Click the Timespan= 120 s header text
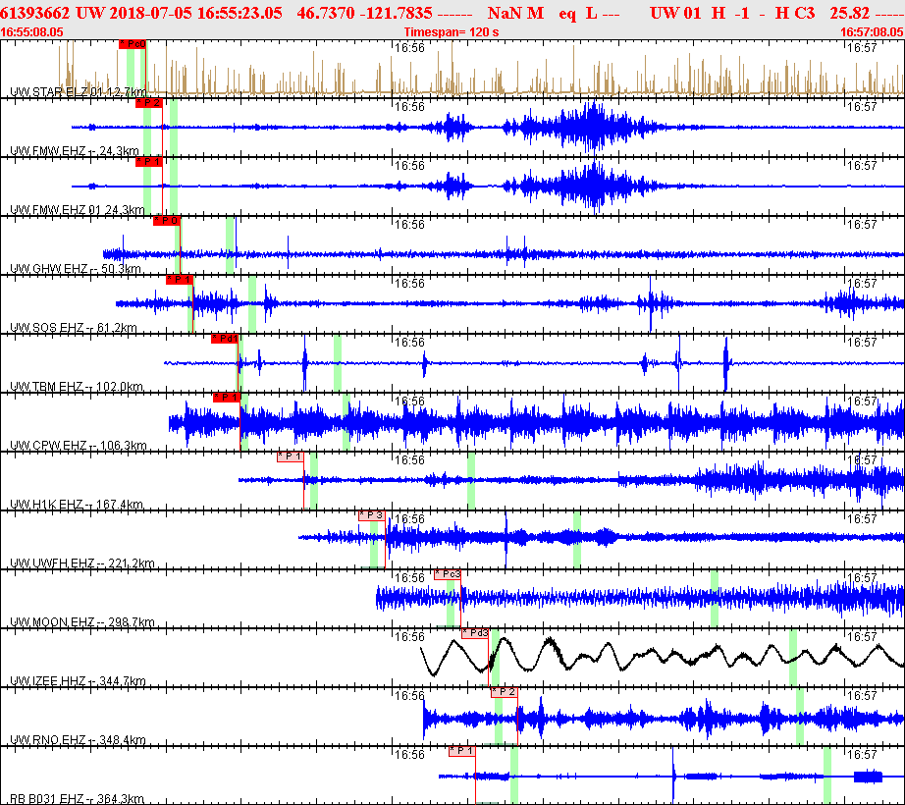 coord(452,32)
